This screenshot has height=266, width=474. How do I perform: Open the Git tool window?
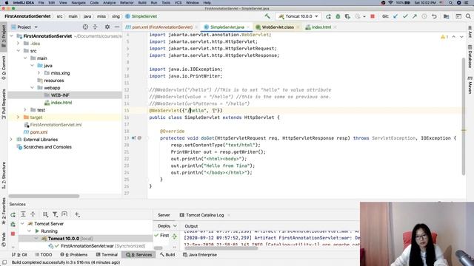point(20,255)
